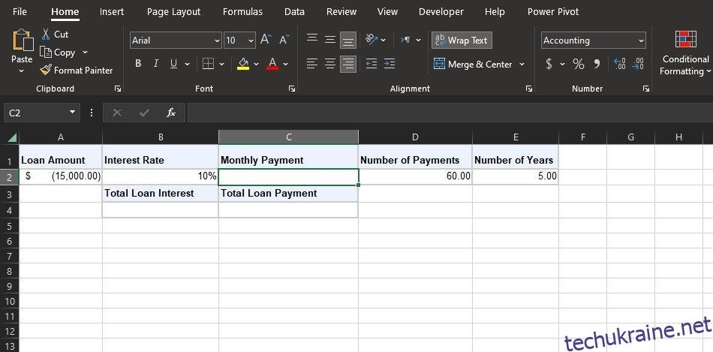Set Top Align vertical alignment
Image resolution: width=713 pixels, height=352 pixels.
(312, 38)
